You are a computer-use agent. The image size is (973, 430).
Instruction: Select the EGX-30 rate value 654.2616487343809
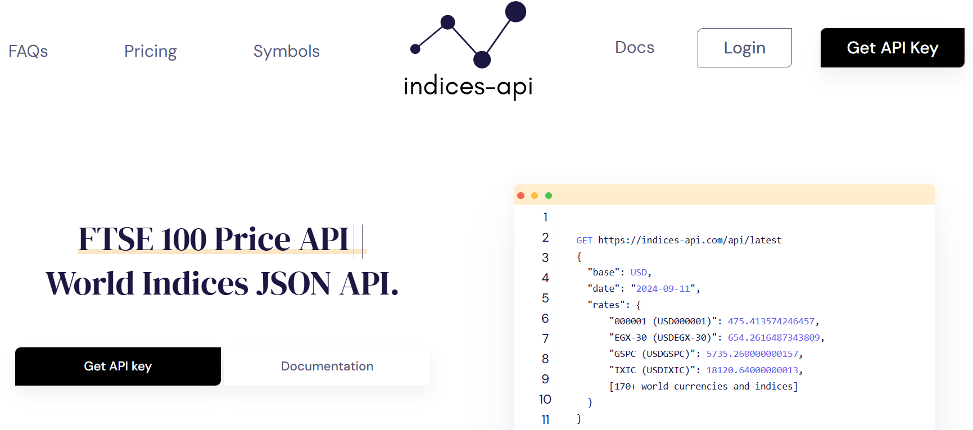coord(774,337)
